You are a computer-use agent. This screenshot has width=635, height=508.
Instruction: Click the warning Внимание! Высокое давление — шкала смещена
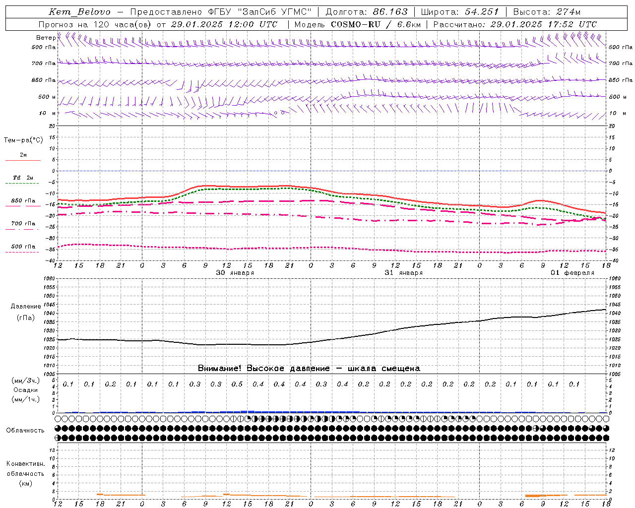(x=309, y=368)
